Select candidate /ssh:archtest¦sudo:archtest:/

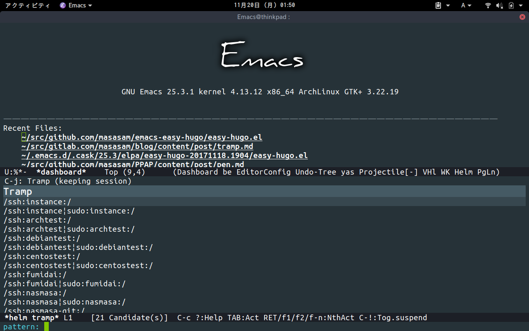[x=69, y=229]
